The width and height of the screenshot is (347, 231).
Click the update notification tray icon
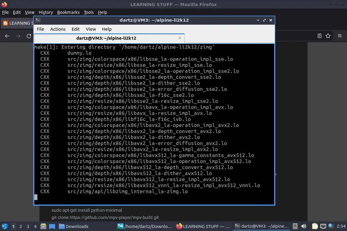[330, 226]
